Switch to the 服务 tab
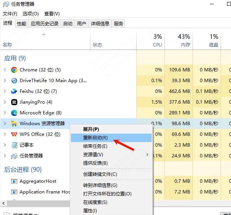The image size is (231, 215). [x=118, y=23]
